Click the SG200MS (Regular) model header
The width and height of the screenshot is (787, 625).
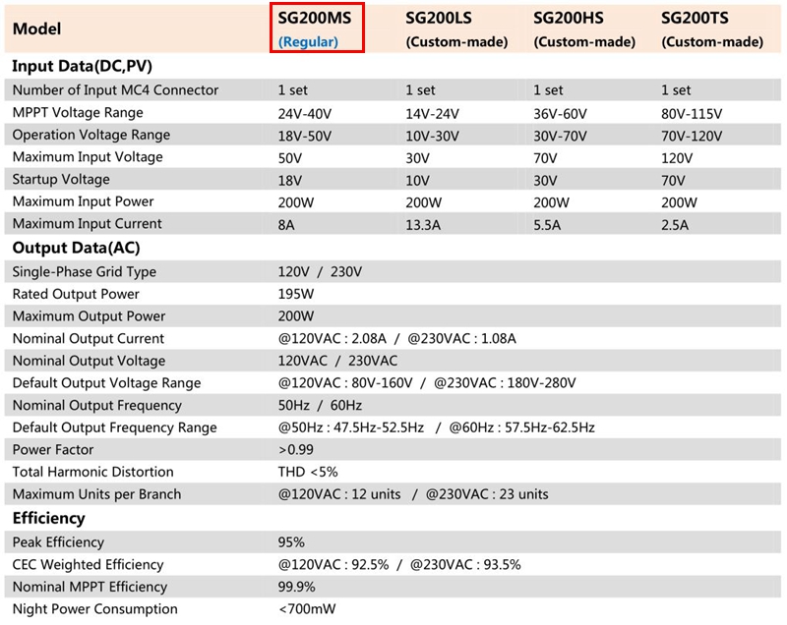point(317,28)
